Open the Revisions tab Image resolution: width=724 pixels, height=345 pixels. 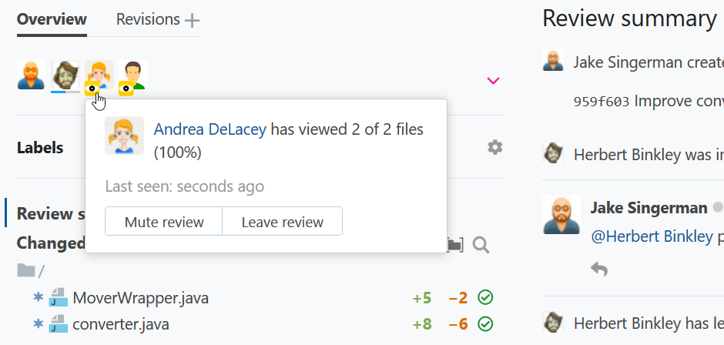148,20
